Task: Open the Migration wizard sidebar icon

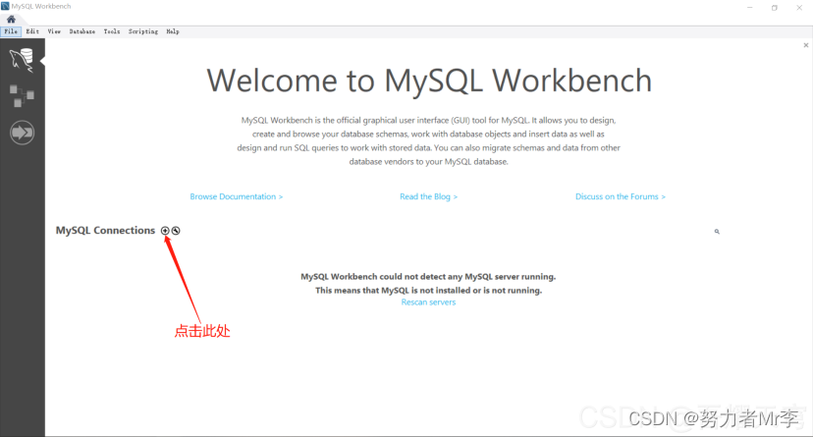Action: 22,133
